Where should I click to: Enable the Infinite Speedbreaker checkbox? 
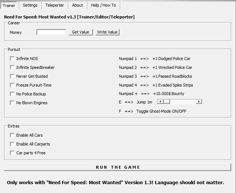point(12,67)
